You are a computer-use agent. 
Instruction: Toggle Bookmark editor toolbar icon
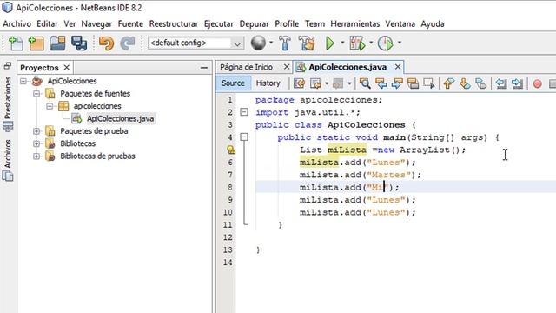480,83
